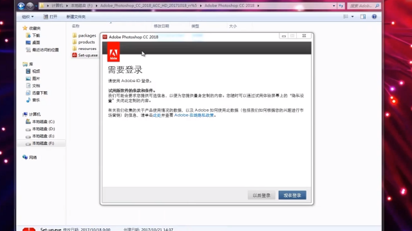This screenshot has width=412, height=231.
Task: Select local disk (D:) in sidebar
Action: coord(40,129)
